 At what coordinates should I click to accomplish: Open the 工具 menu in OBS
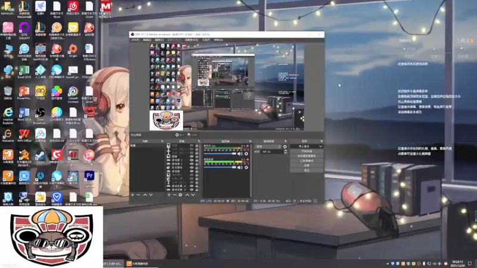(x=206, y=40)
